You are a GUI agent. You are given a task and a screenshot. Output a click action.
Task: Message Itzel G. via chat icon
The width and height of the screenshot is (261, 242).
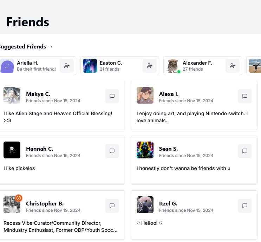coord(245,206)
